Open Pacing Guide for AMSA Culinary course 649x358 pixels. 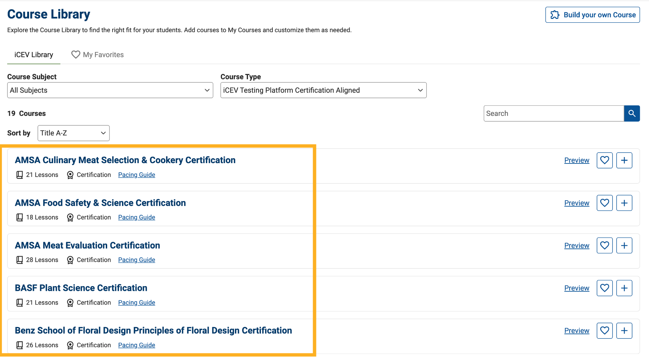tap(137, 175)
